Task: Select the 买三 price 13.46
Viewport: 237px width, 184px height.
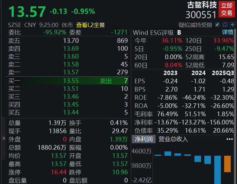Action: point(71,96)
